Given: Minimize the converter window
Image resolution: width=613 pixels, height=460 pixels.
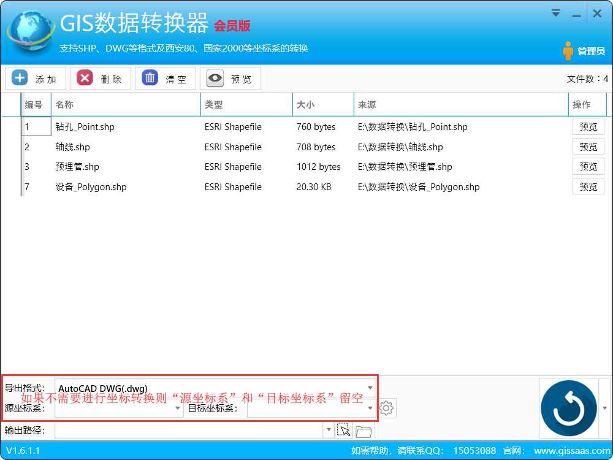Looking at the screenshot, I should click(576, 14).
